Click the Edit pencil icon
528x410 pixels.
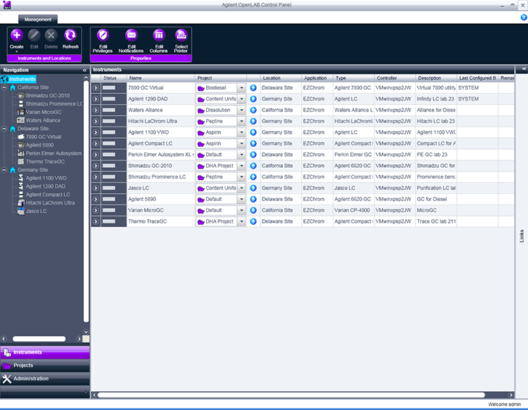(34, 35)
